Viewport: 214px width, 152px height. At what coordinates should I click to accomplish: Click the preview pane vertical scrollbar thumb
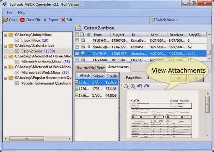207,104
